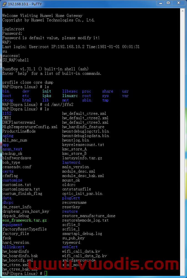Select 'factoryResetTypefile' file name
This screenshot has height=278, width=187.
(25, 229)
